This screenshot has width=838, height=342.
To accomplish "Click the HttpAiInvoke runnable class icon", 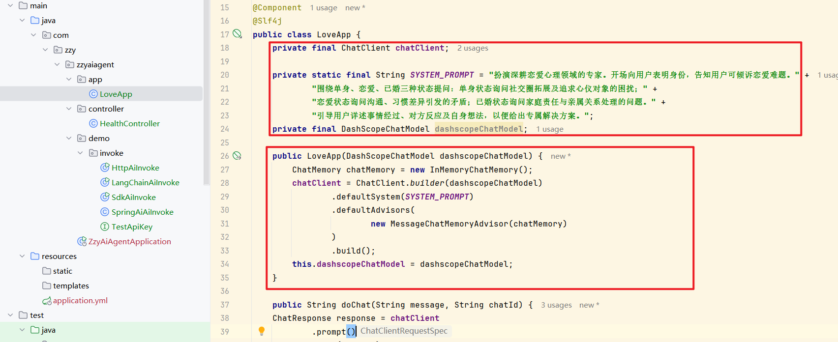I will click(105, 168).
